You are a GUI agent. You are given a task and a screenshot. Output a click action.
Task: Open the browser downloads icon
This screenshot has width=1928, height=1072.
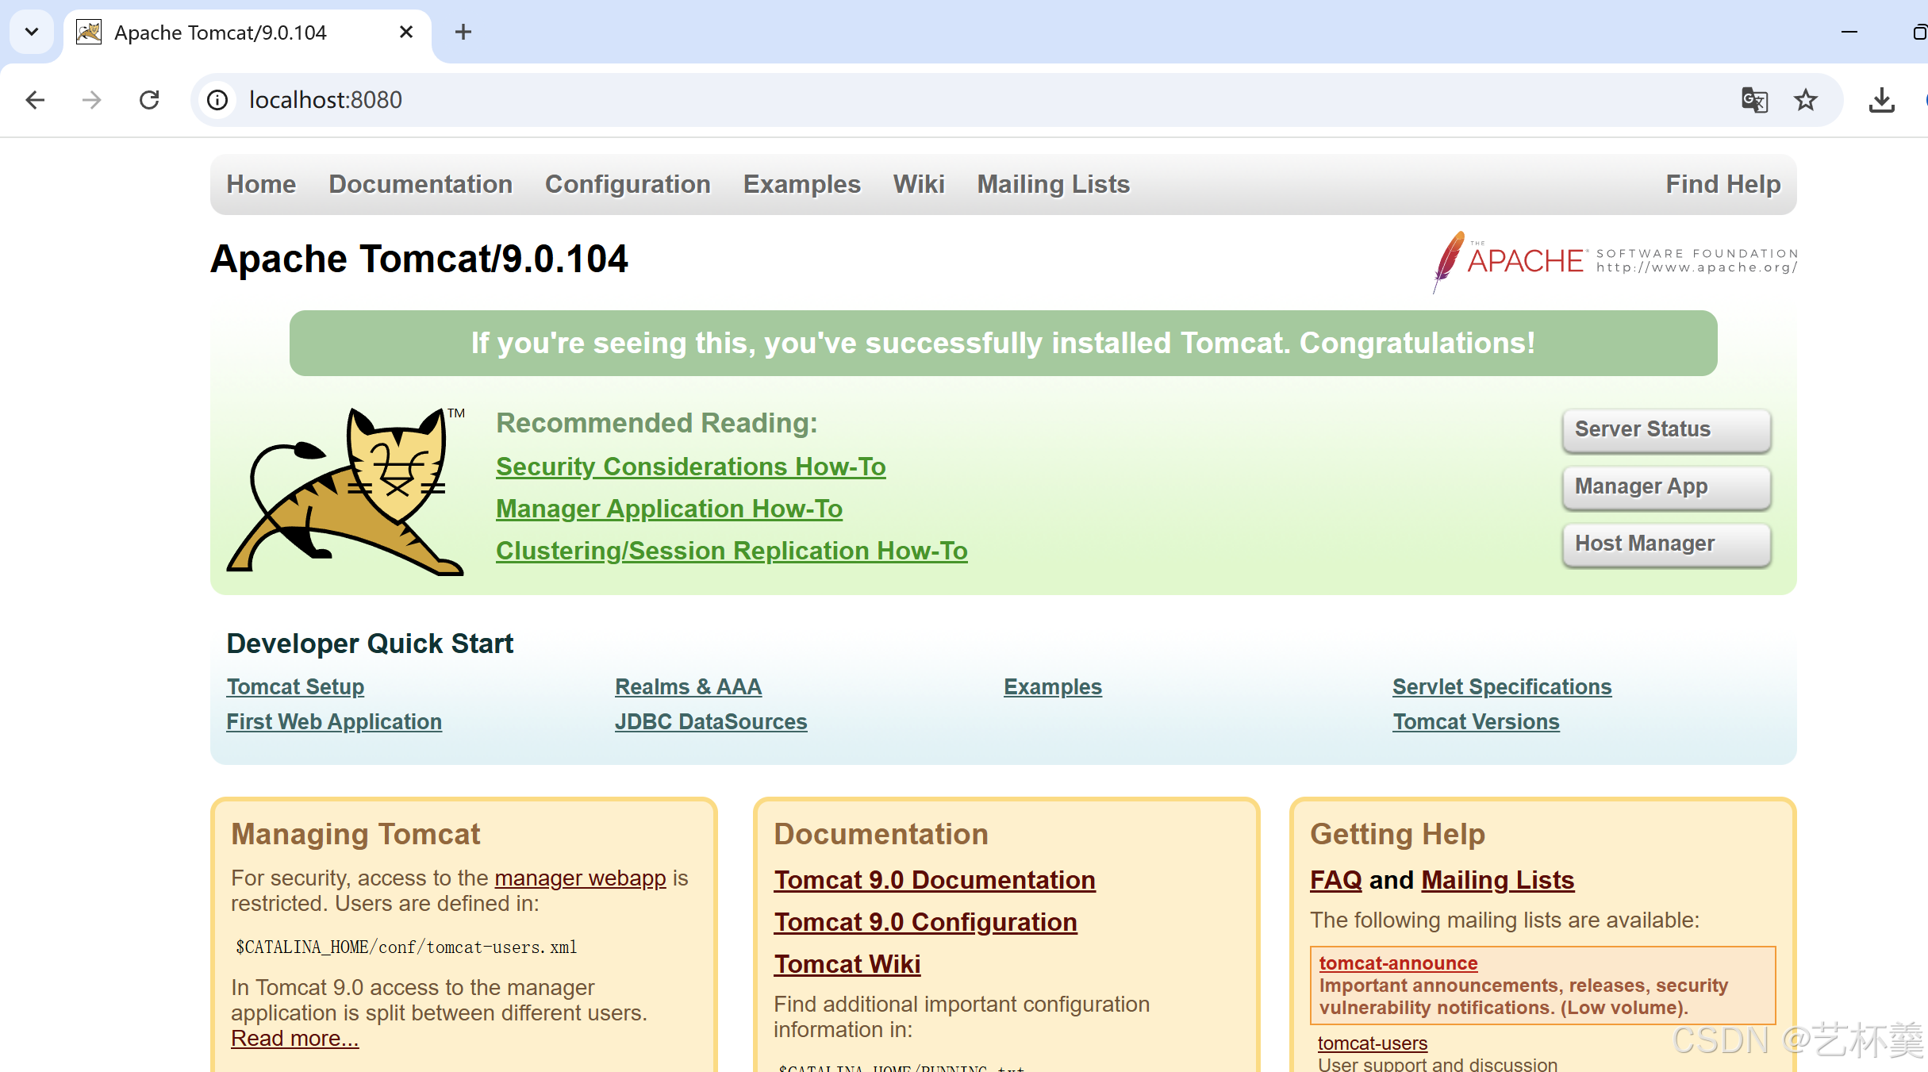1881,100
